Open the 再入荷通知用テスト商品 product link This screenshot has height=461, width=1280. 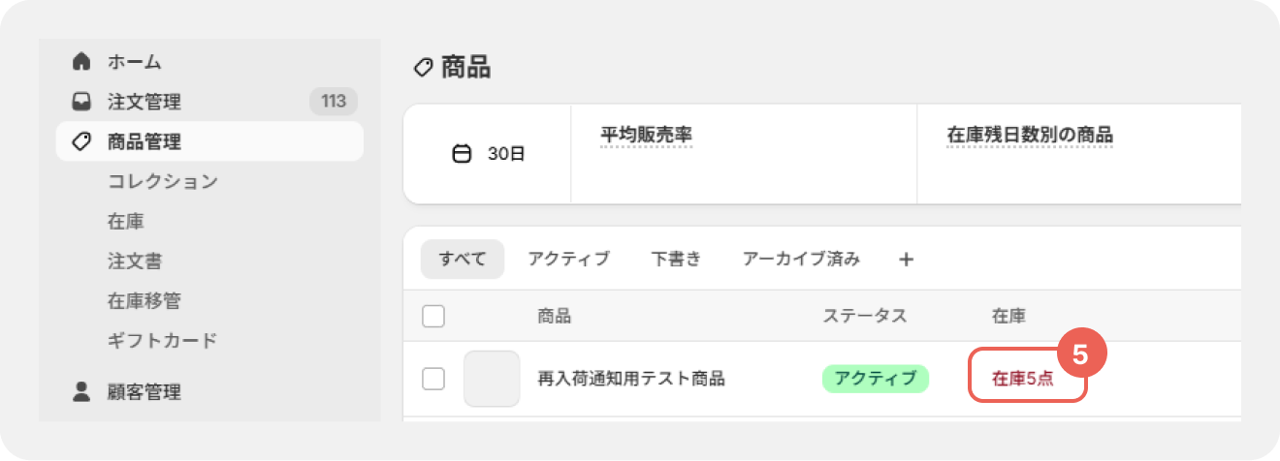point(631,379)
